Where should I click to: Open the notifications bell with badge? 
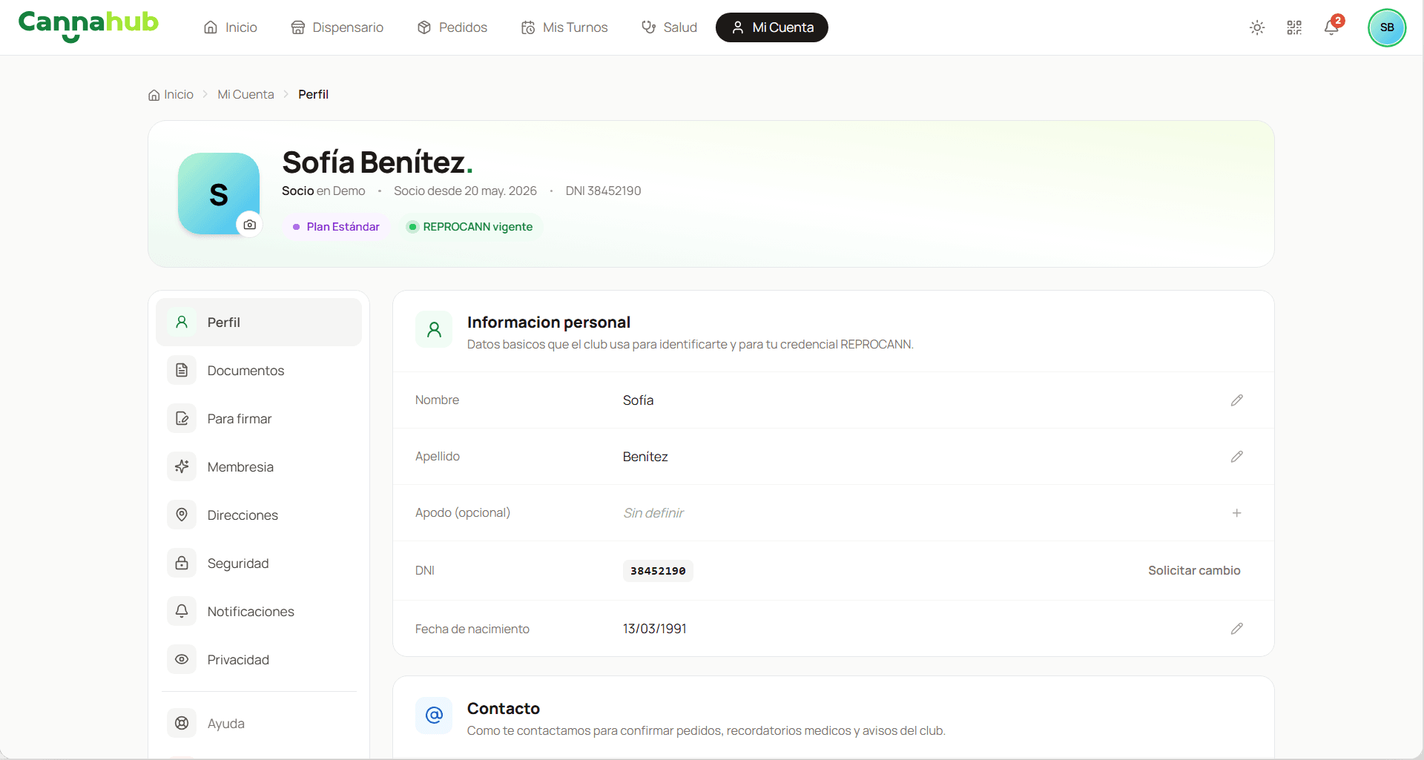[1332, 27]
